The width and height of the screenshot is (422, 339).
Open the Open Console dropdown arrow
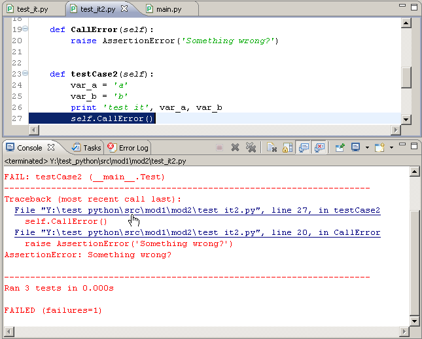point(391,147)
